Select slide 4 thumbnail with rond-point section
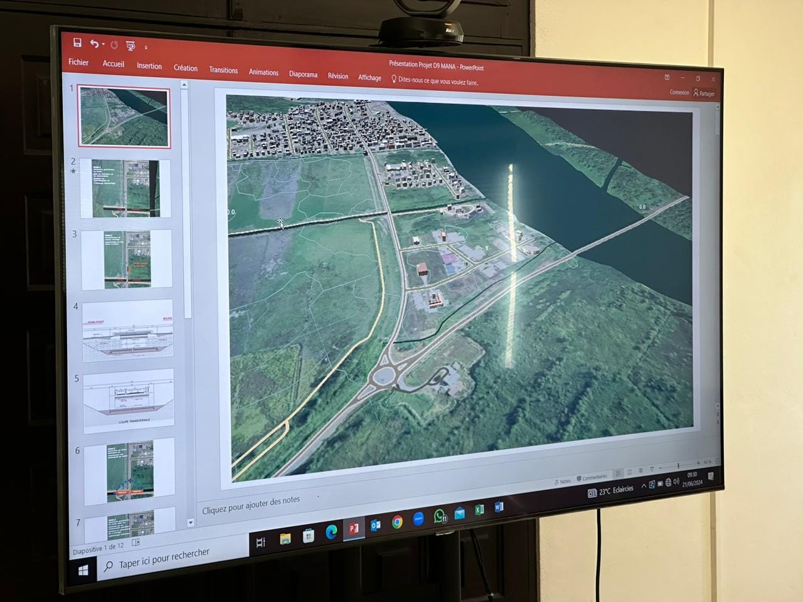The image size is (803, 602). [x=128, y=330]
